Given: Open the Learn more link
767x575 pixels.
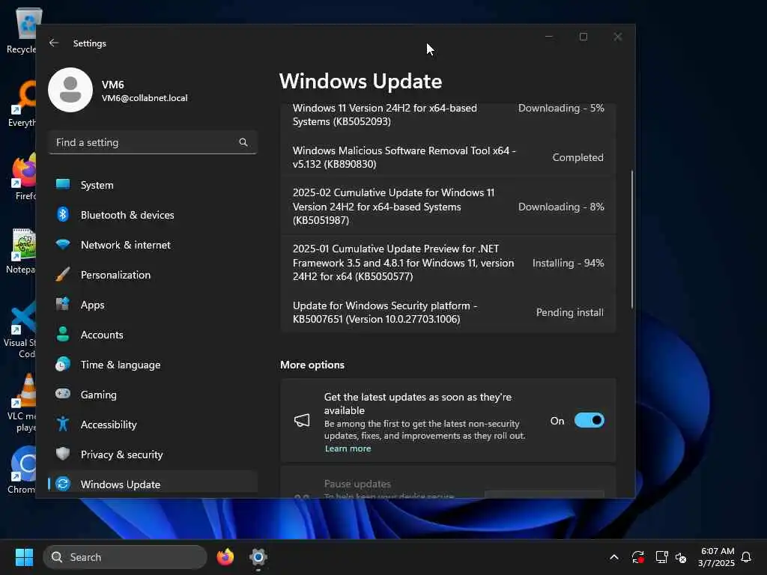Looking at the screenshot, I should pyautogui.click(x=348, y=448).
